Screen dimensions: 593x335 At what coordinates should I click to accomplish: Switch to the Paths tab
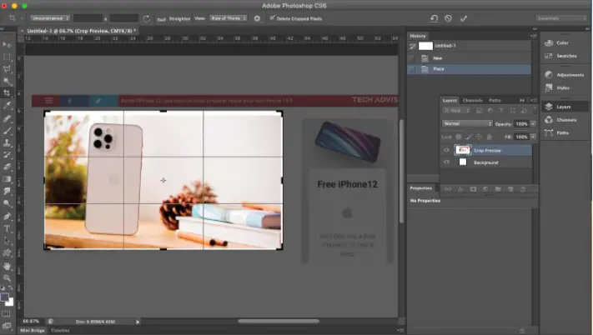(x=495, y=100)
